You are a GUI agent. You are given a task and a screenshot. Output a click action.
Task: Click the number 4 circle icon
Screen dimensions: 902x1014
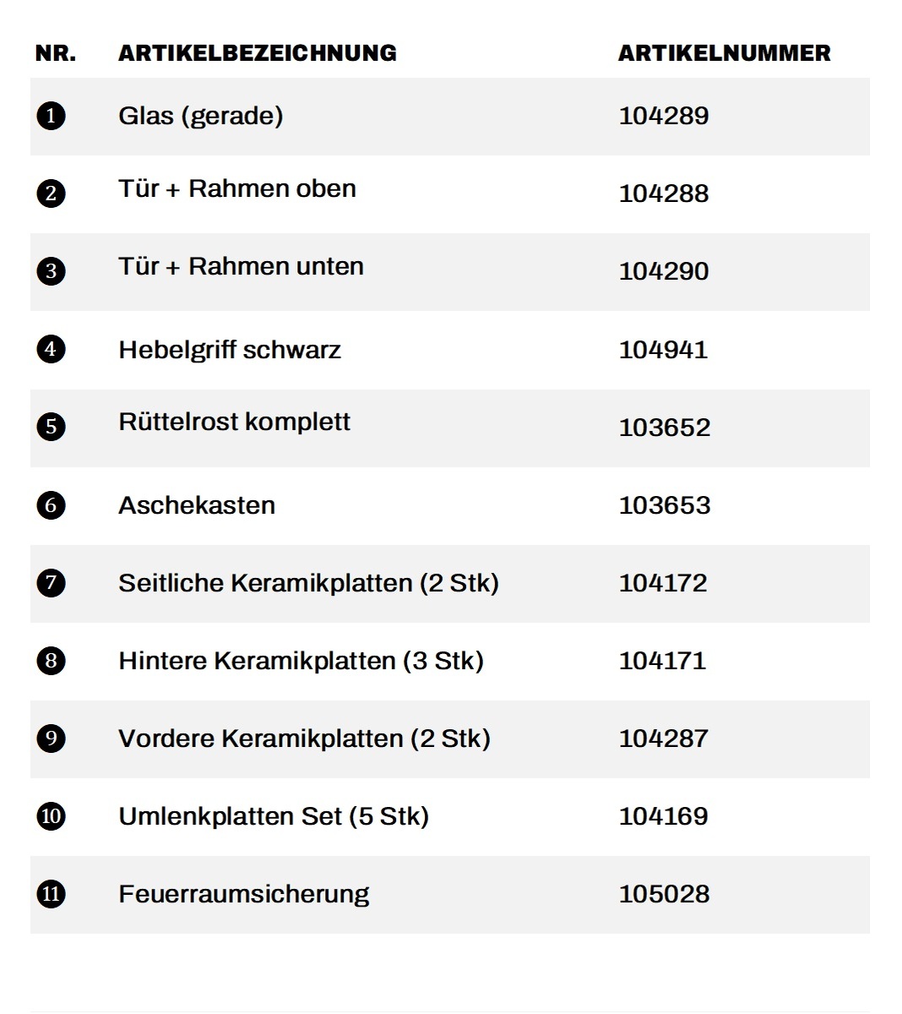point(52,349)
